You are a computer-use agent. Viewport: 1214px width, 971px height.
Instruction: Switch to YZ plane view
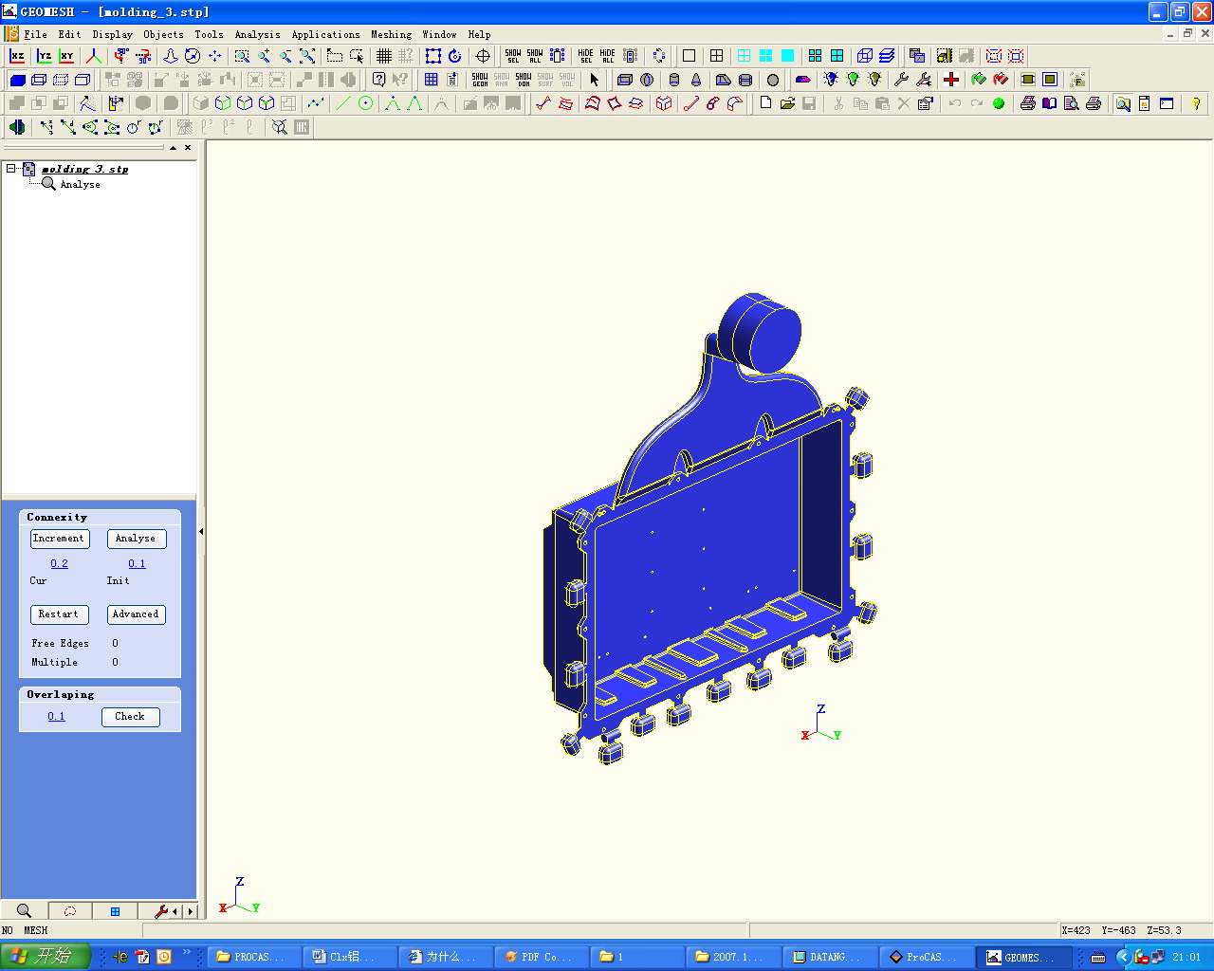pos(45,56)
